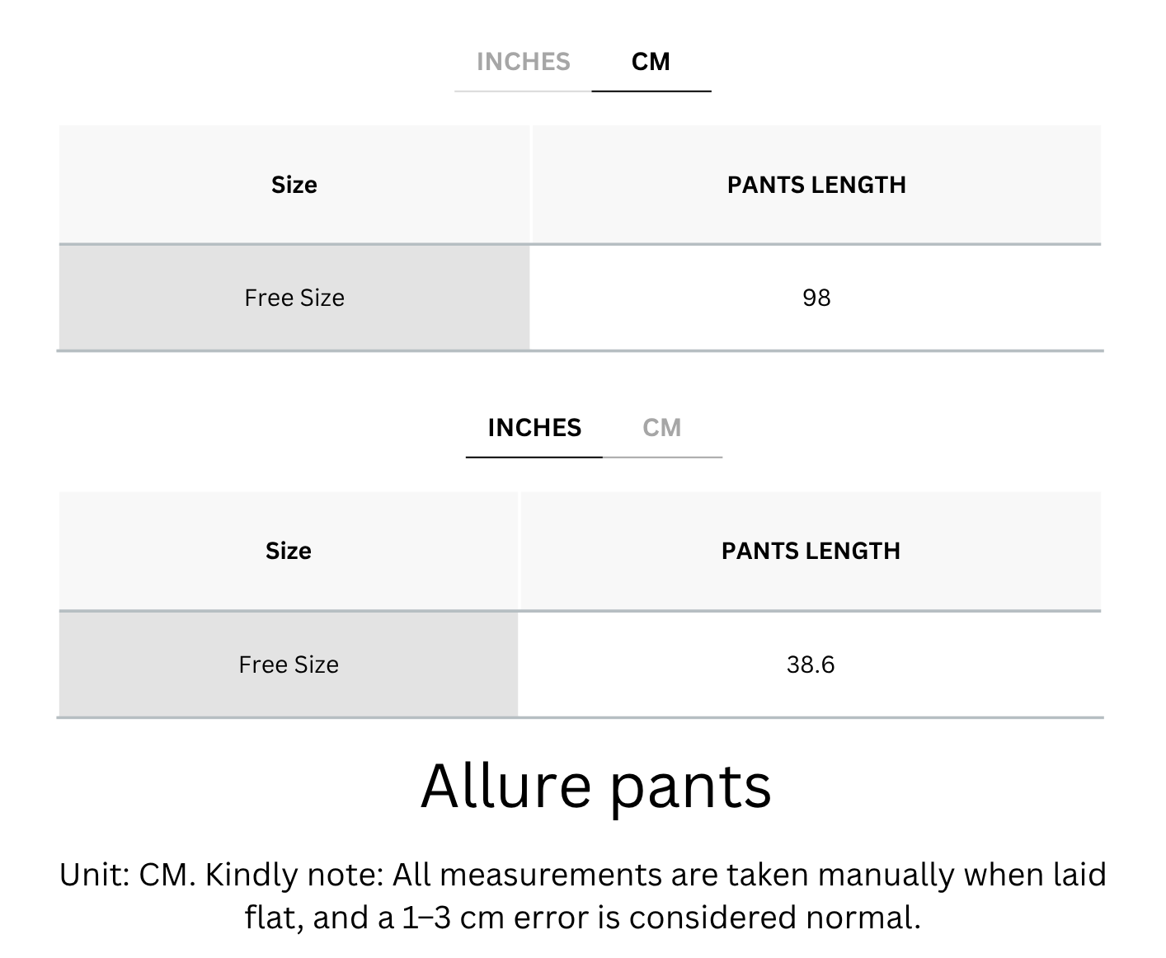
Task: Select the active CM tab in top chart
Action: click(651, 62)
